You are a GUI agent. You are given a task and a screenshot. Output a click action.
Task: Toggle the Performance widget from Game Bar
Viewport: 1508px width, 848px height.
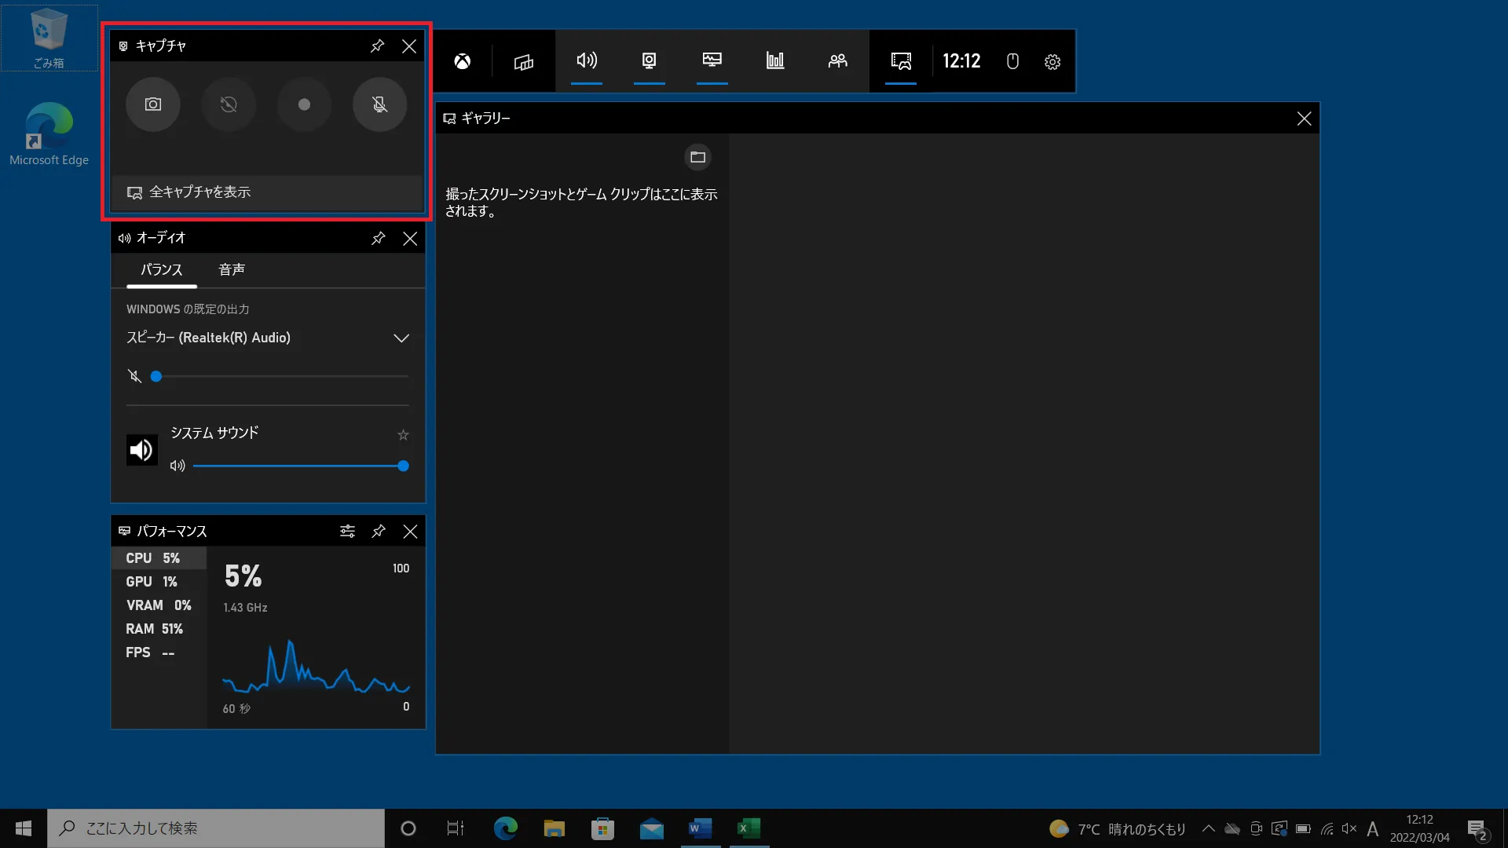[712, 61]
